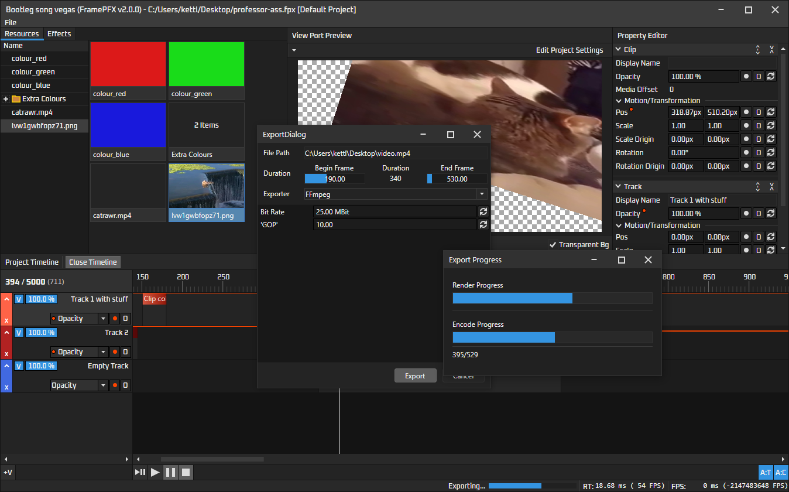
Task: Expand all sections icon in Clip header
Action: (758, 50)
